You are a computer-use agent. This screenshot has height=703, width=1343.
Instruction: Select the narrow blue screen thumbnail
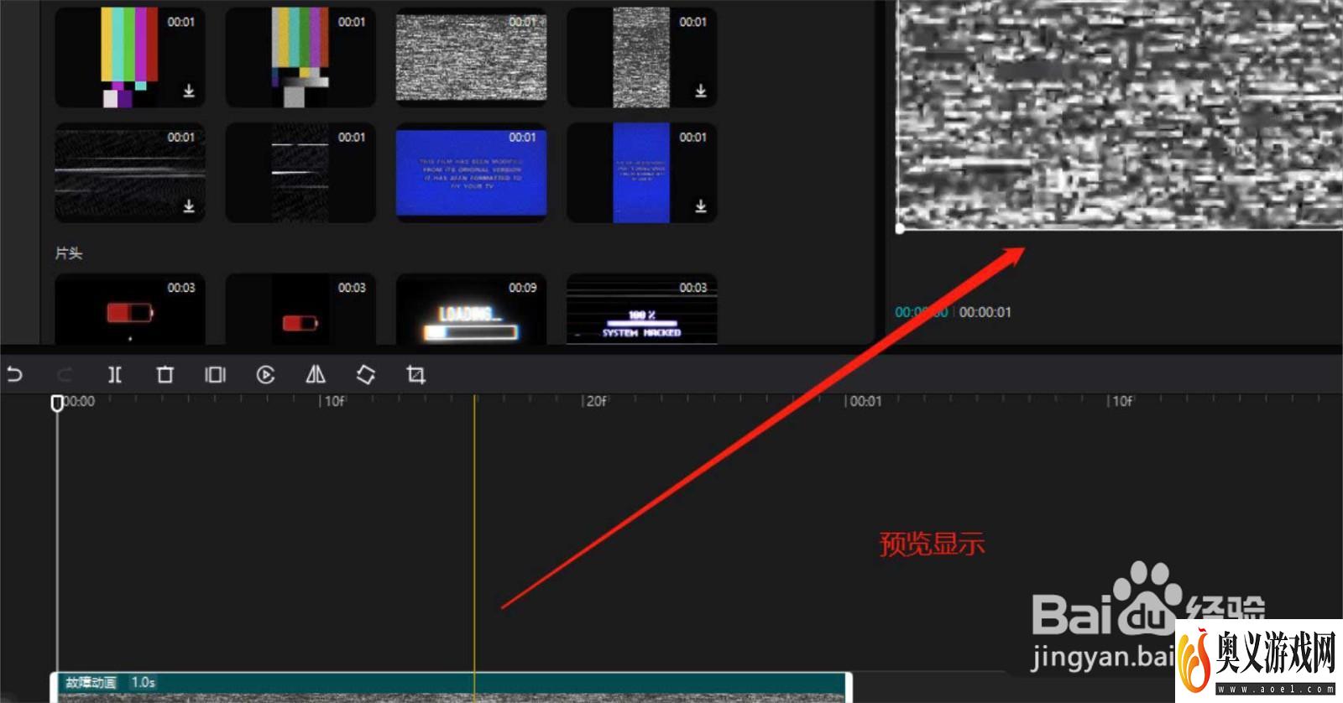(642, 172)
